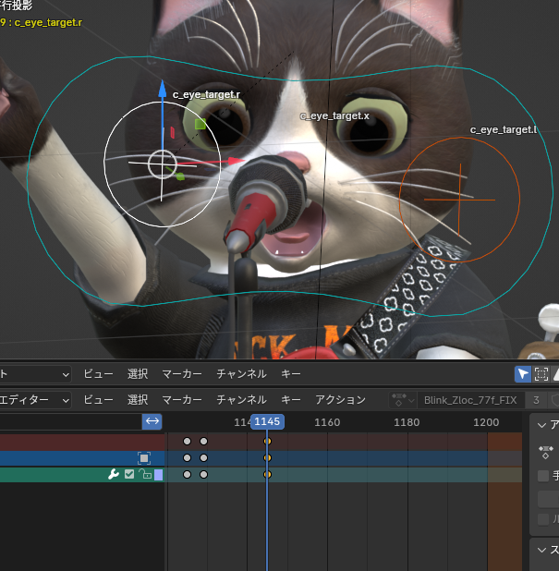The height and width of the screenshot is (571, 559).
Task: Click the keyframe action icon in side panel
Action: [x=545, y=452]
